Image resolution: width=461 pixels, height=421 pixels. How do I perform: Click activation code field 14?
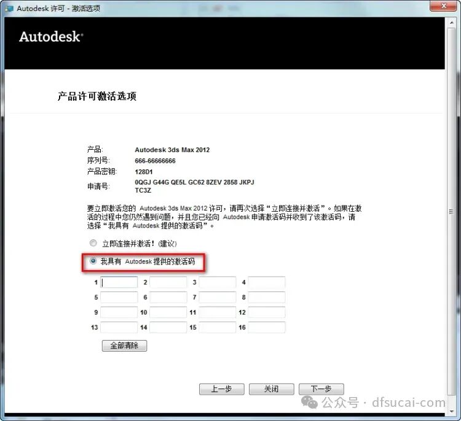click(x=168, y=327)
